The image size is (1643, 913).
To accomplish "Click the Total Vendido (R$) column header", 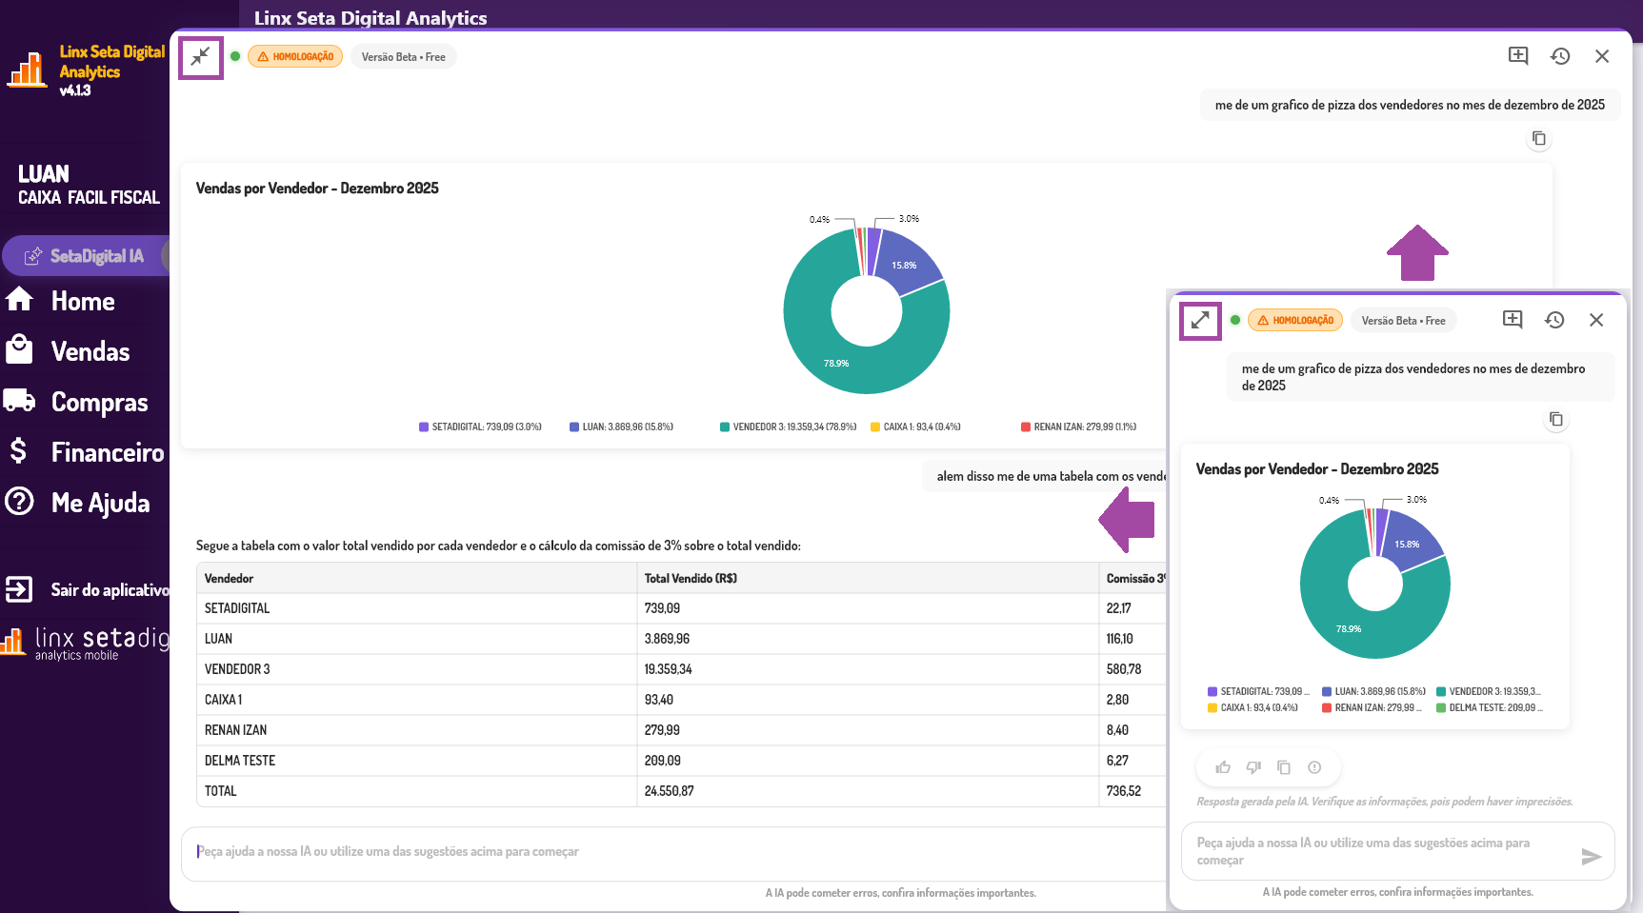I will (868, 578).
